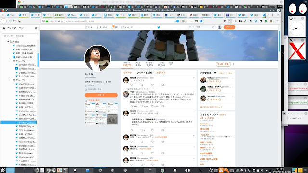Click the green padlock in address bar

coord(47,21)
